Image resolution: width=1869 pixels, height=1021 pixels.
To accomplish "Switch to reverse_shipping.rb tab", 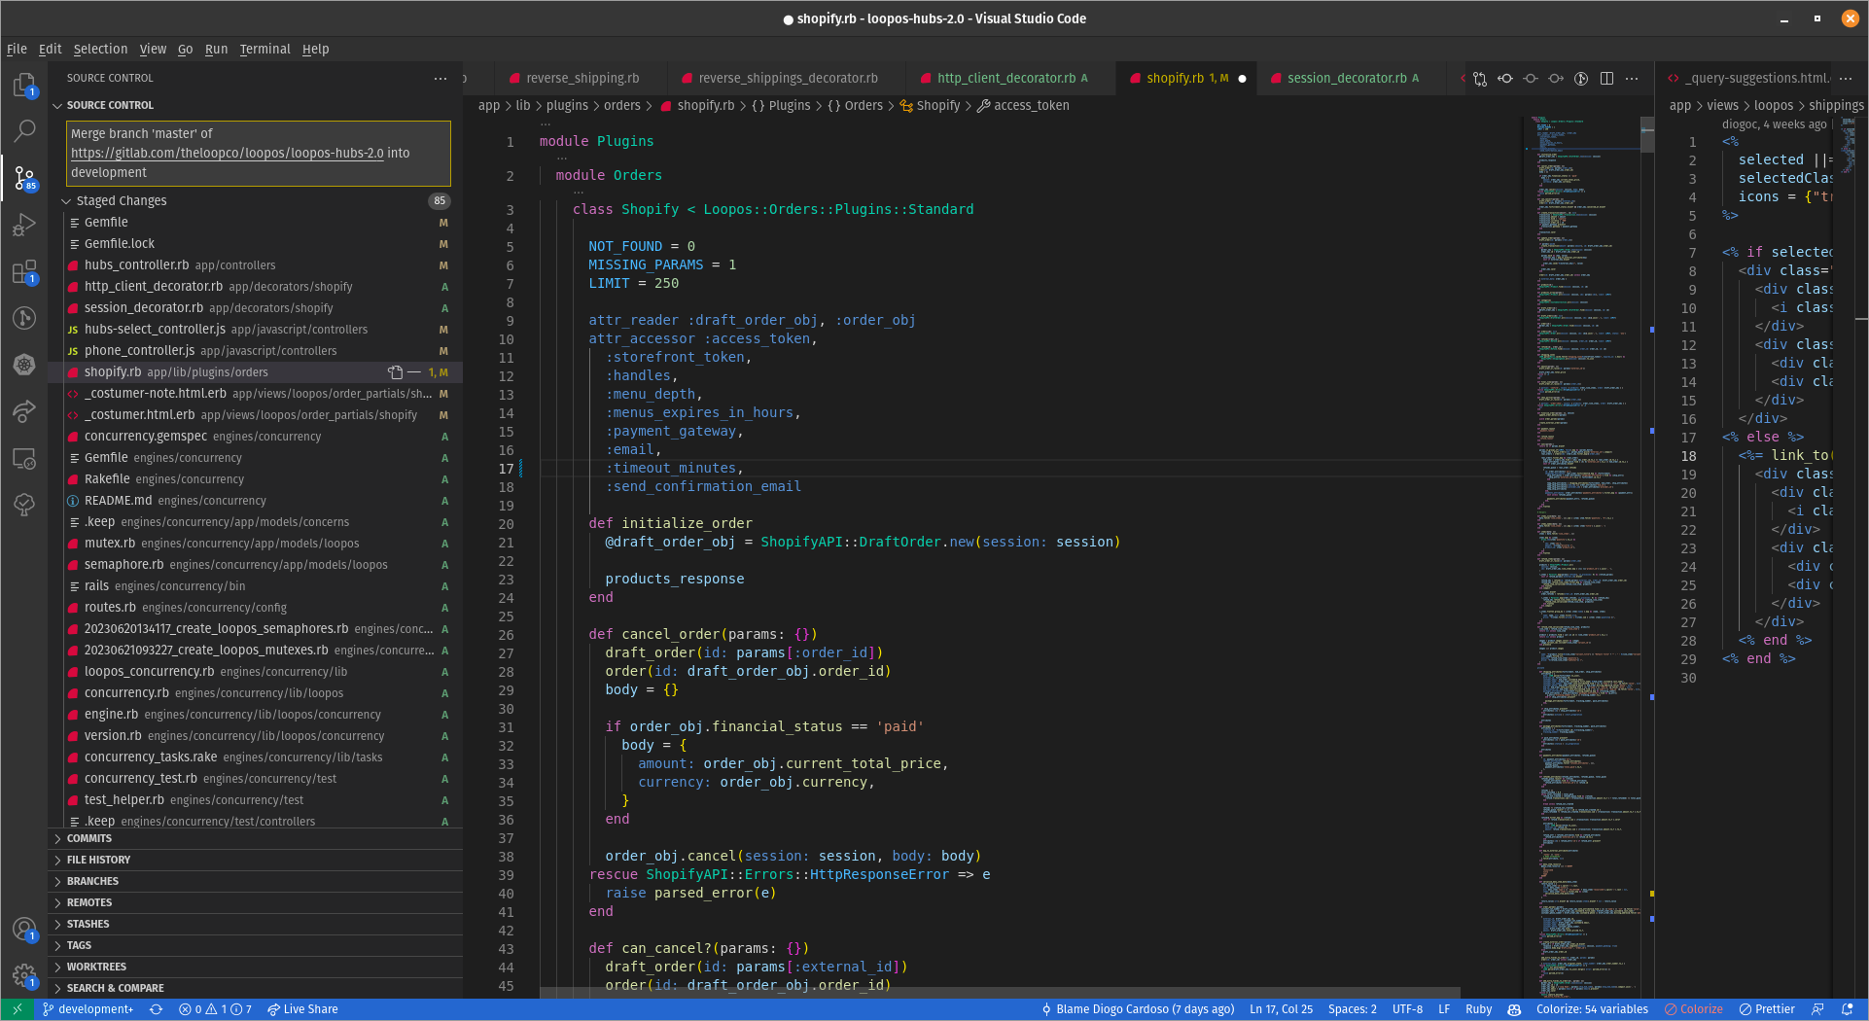I will pyautogui.click(x=582, y=79).
